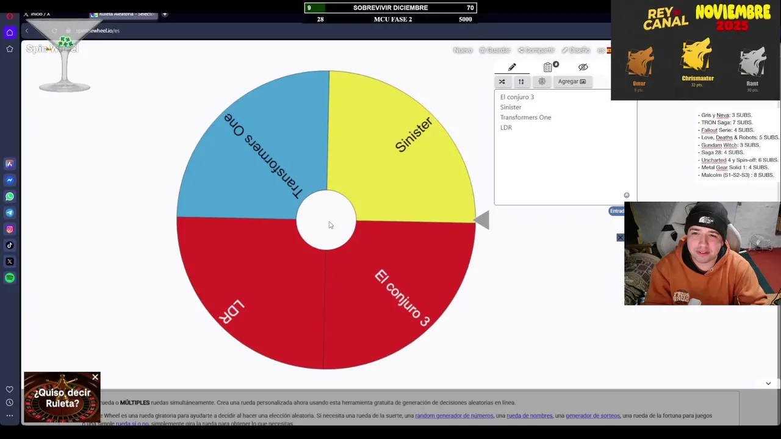Open a new browser tab with plus

165,13
